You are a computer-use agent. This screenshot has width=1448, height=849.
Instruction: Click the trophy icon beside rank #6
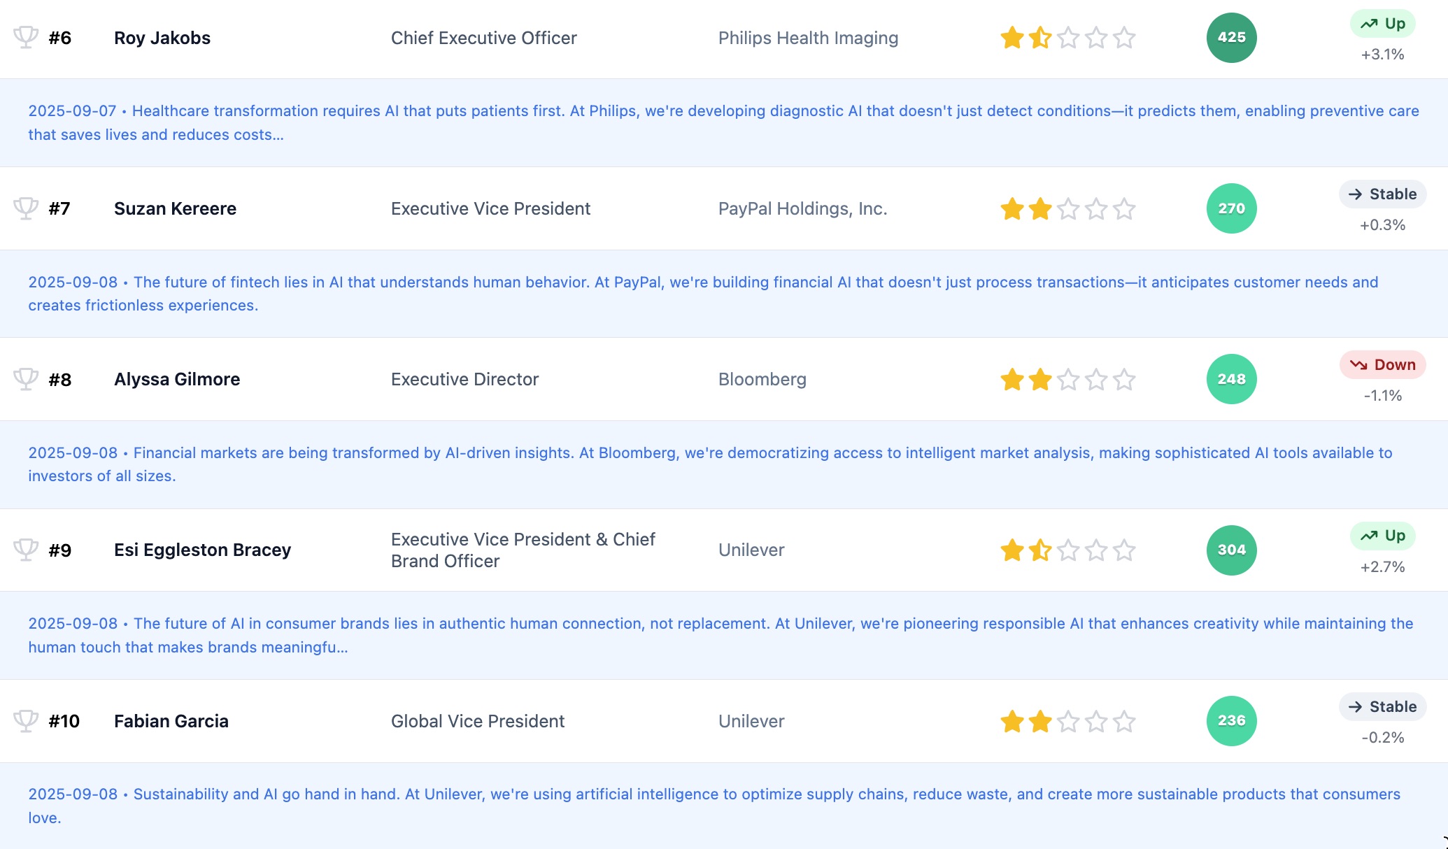(x=26, y=37)
